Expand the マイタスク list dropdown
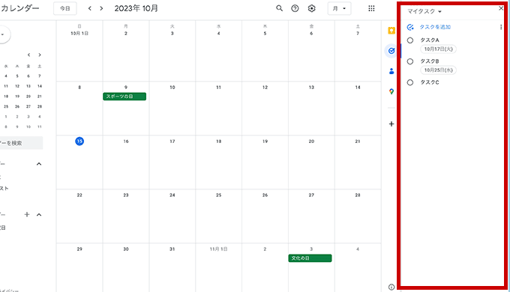 click(424, 11)
